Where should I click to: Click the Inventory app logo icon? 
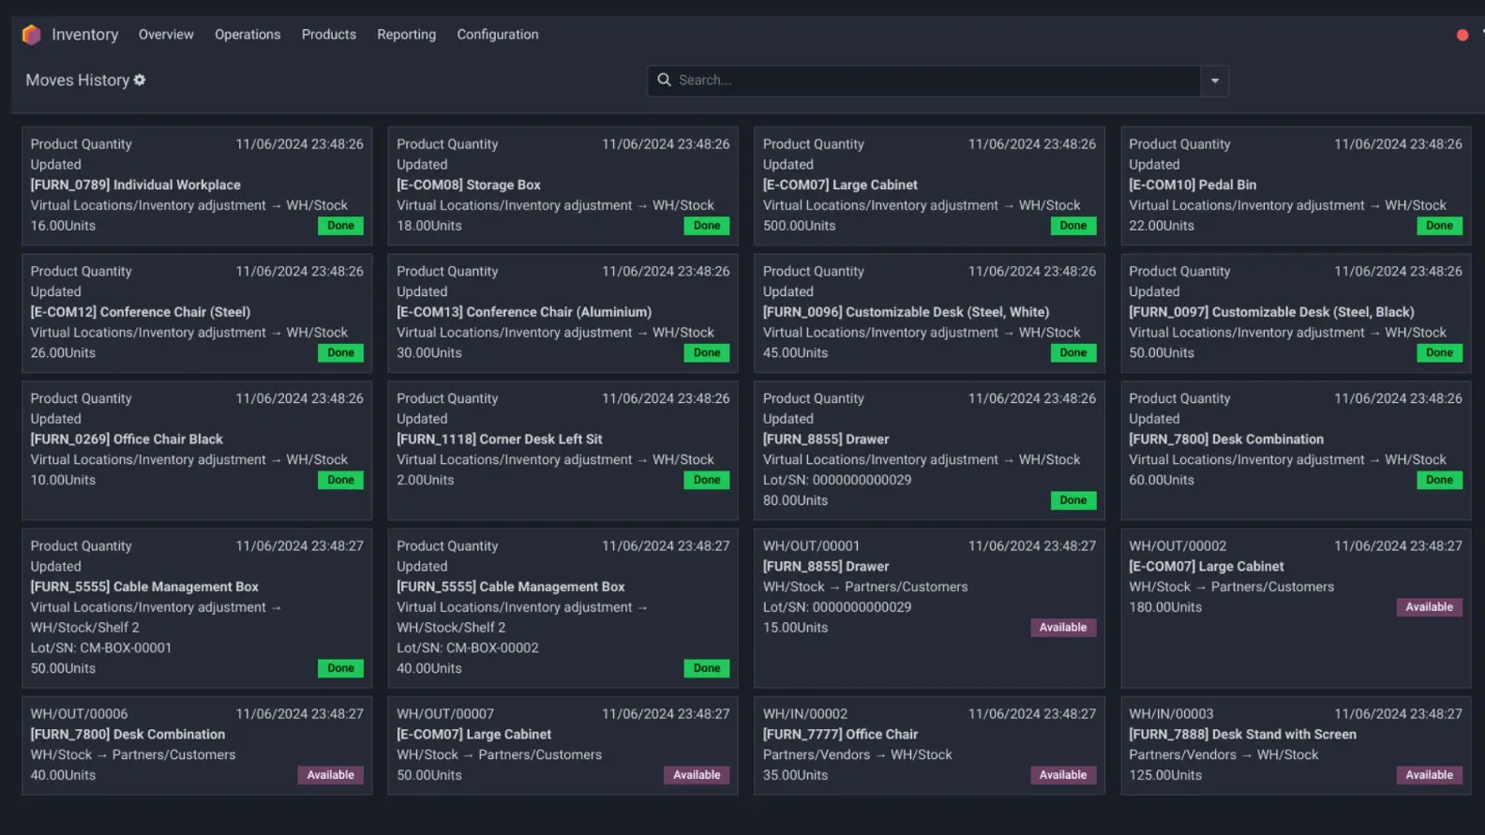[31, 35]
